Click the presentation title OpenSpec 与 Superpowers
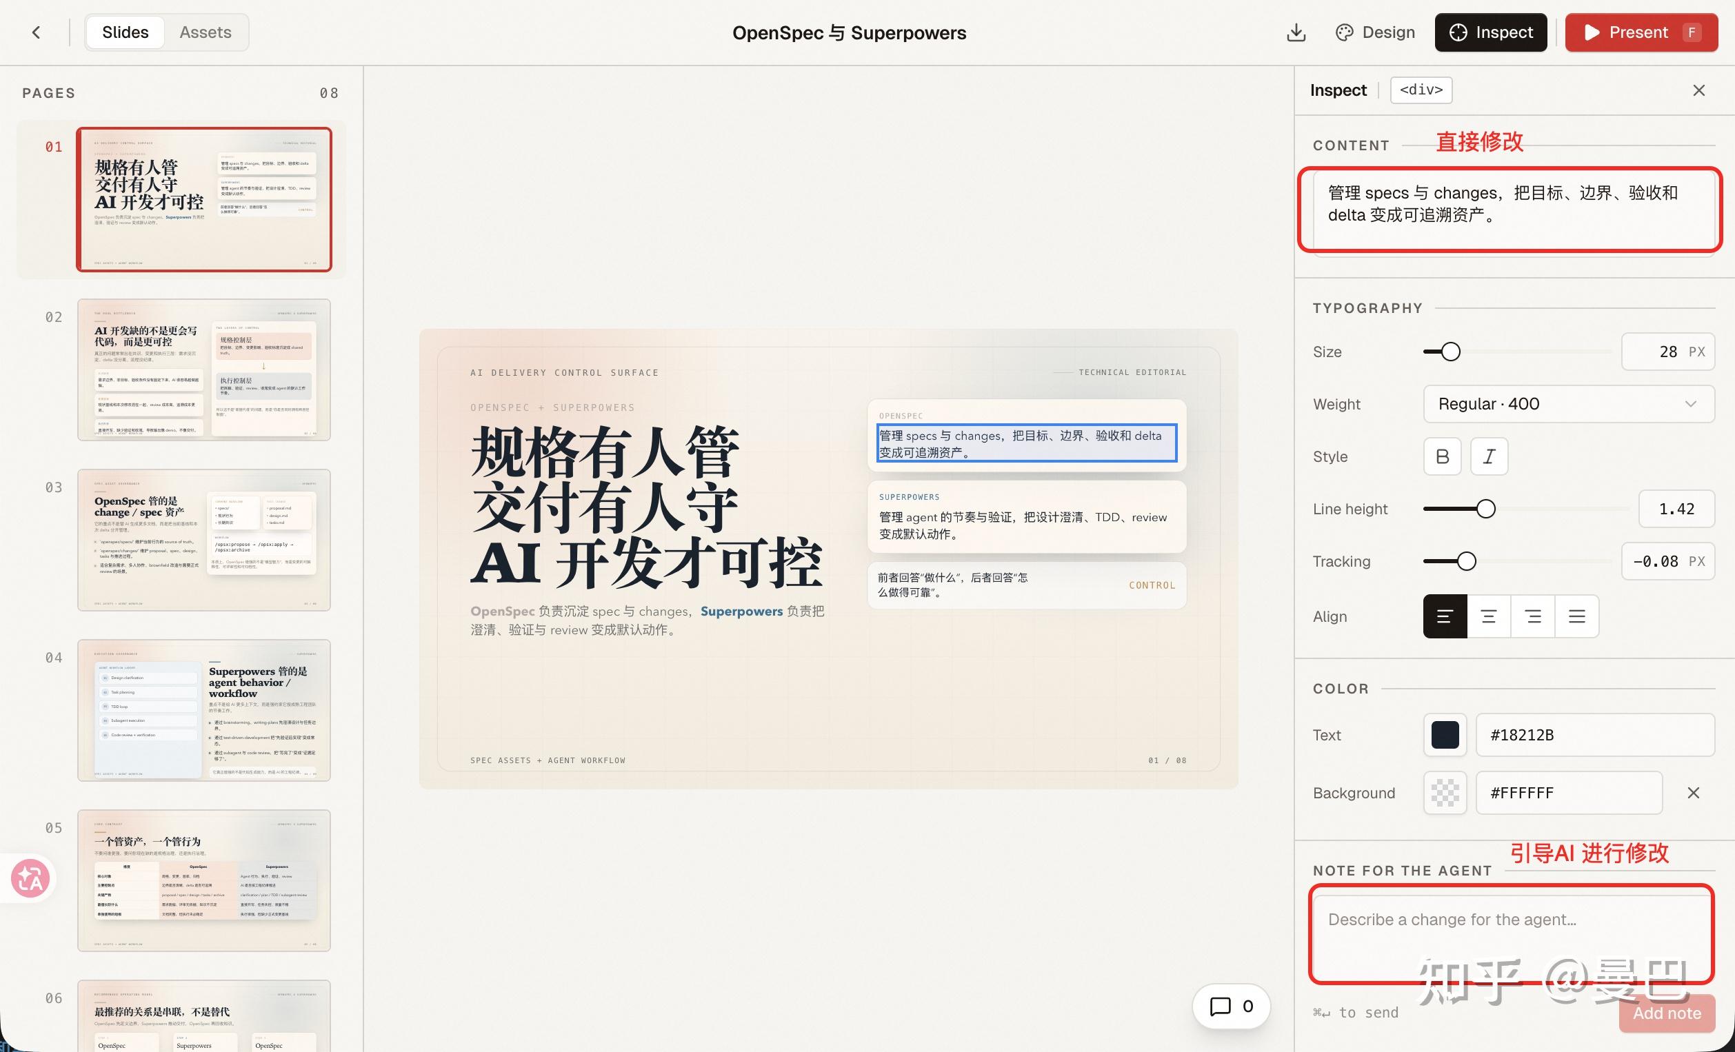Screen dimensions: 1735x1052 click(849, 32)
